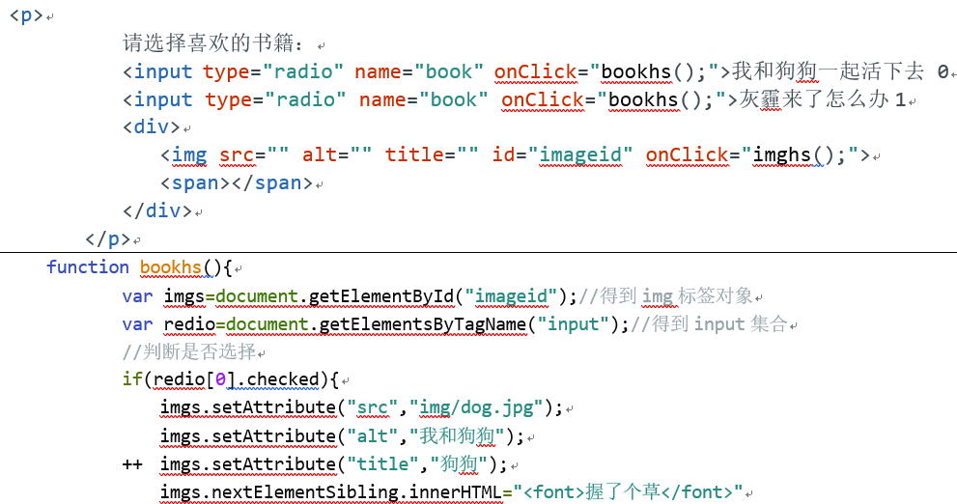Click the "input" string in getElementsByTagName call

pyautogui.click(x=573, y=324)
